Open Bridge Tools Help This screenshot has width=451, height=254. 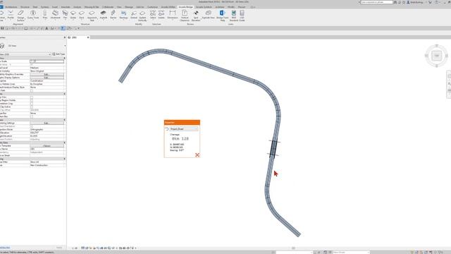[223, 16]
